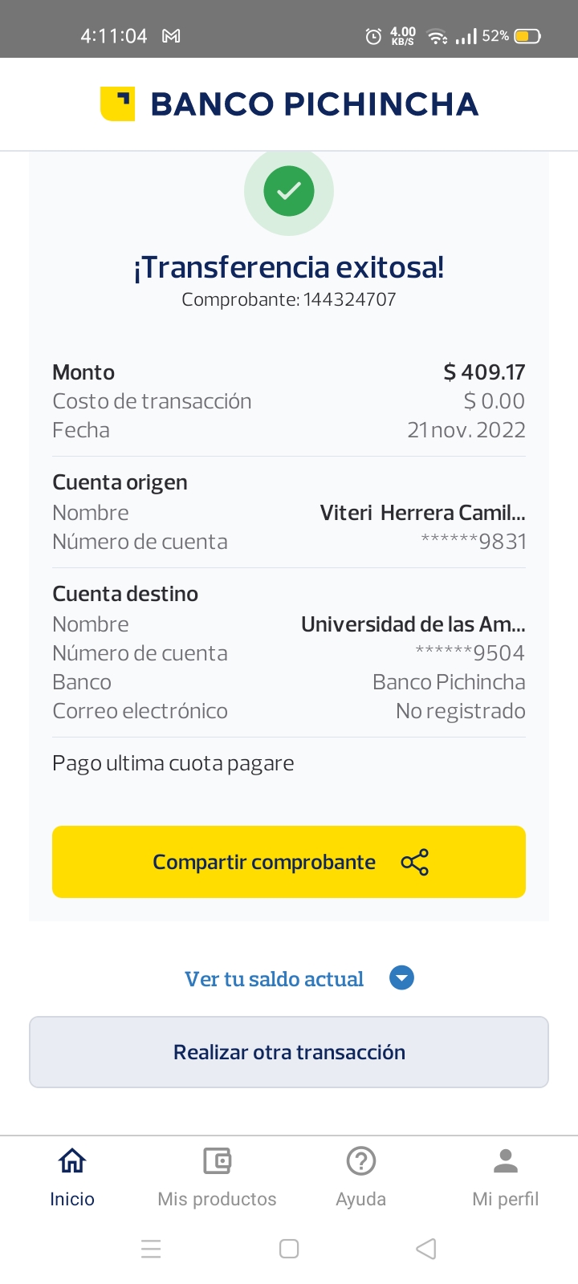Switch to the Mis productos tab label
The height and width of the screenshot is (1284, 578).
[217, 1199]
